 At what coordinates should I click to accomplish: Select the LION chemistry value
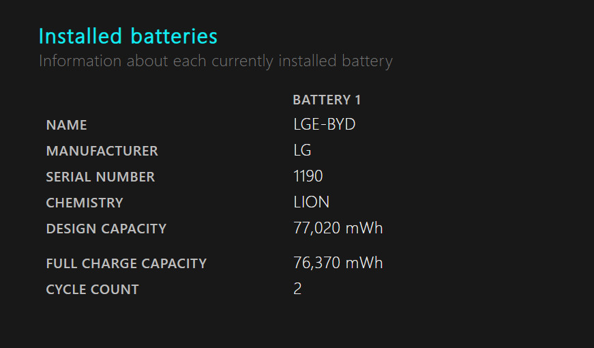[x=312, y=202]
